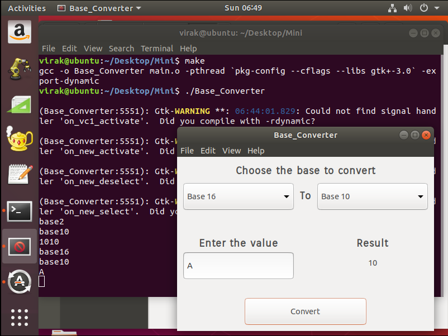Open Help menu in Base_Converter window

click(256, 151)
